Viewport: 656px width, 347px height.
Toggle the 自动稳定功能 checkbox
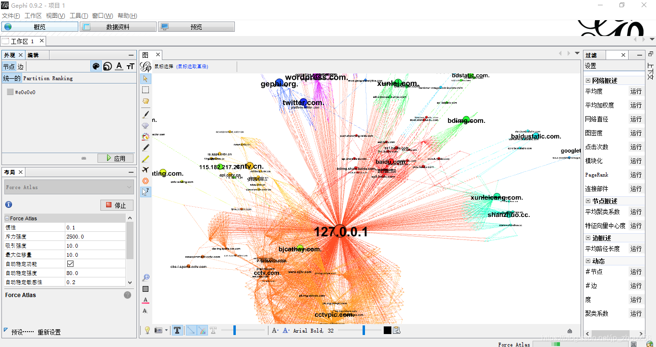[71, 264]
